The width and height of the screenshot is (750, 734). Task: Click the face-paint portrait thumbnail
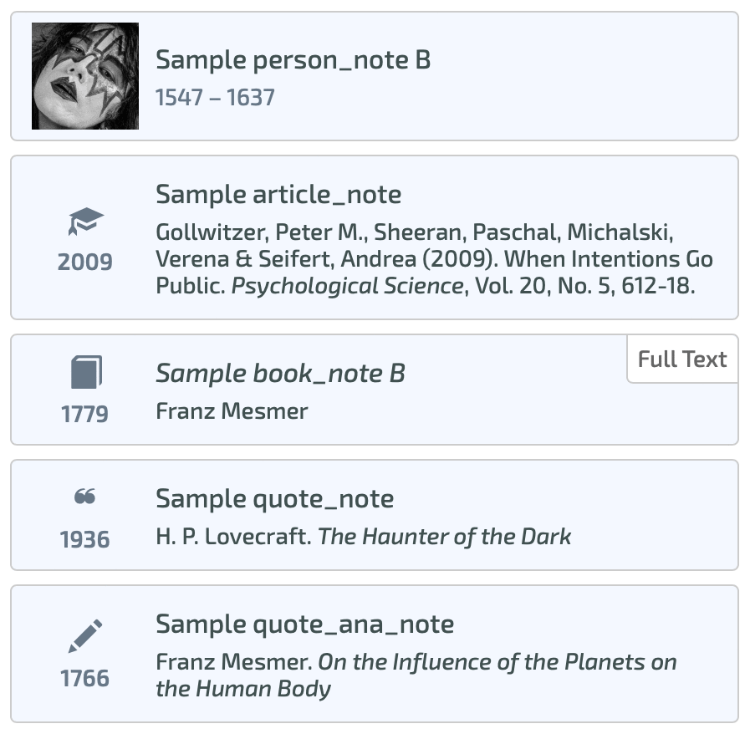pyautogui.click(x=85, y=76)
